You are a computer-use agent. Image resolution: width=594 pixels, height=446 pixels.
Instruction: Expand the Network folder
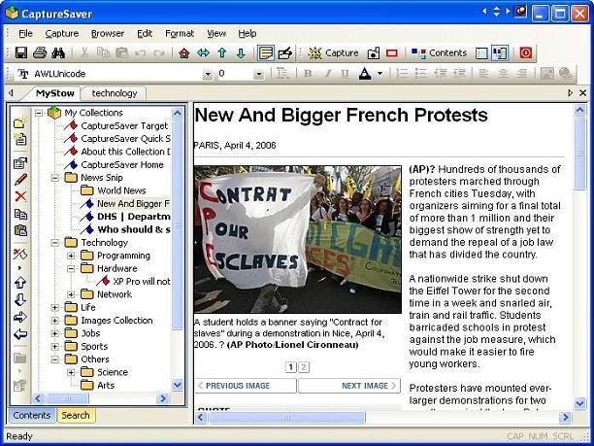pyautogui.click(x=71, y=294)
